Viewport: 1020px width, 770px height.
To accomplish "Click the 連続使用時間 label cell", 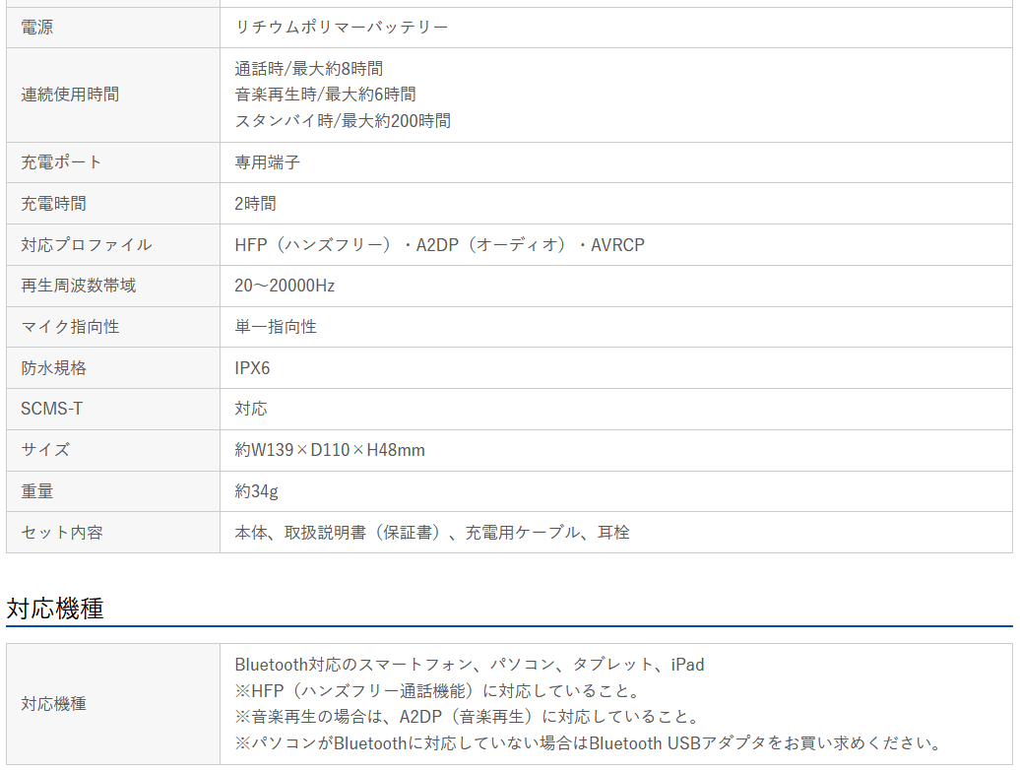I will (x=70, y=95).
